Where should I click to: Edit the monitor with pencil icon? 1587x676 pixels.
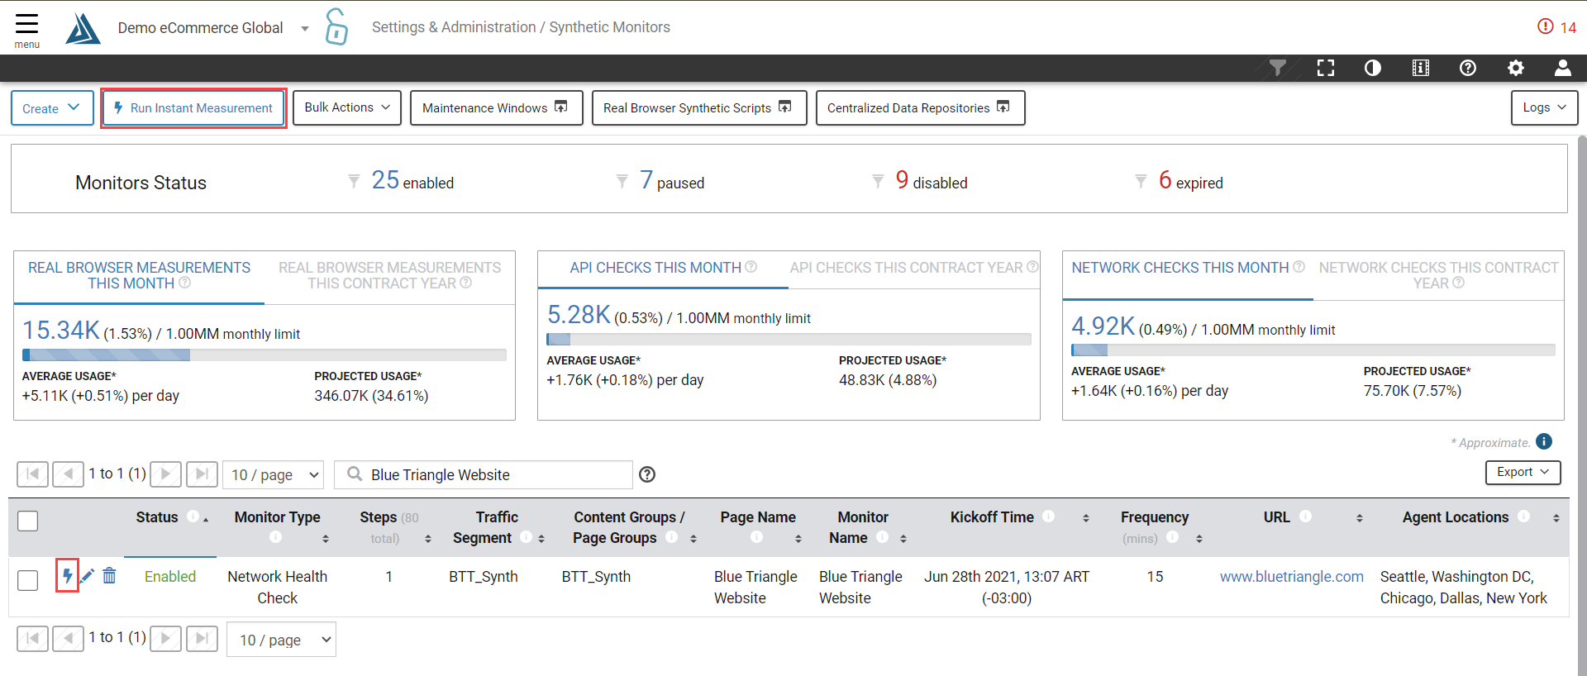88,575
